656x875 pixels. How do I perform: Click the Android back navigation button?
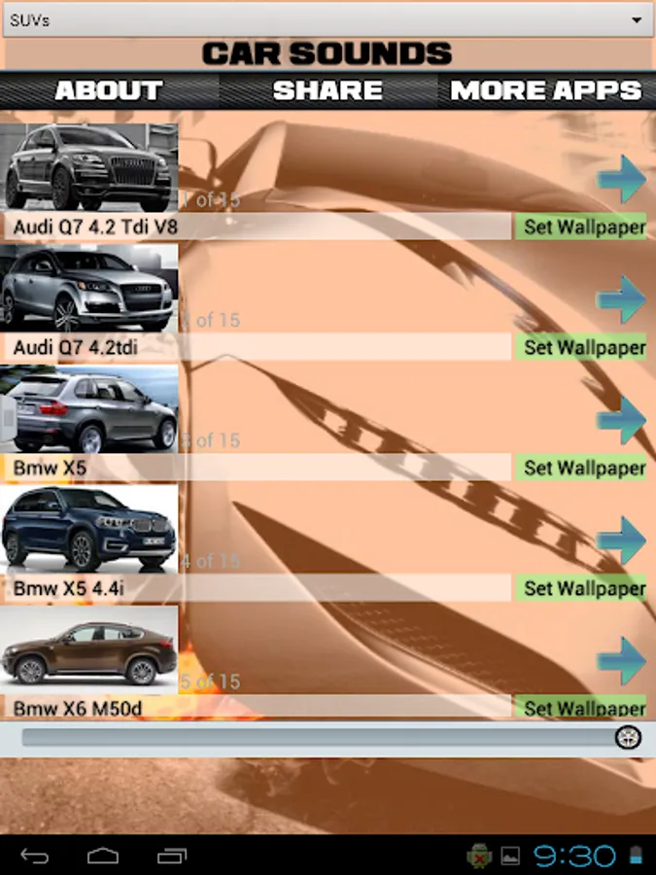pyautogui.click(x=35, y=856)
